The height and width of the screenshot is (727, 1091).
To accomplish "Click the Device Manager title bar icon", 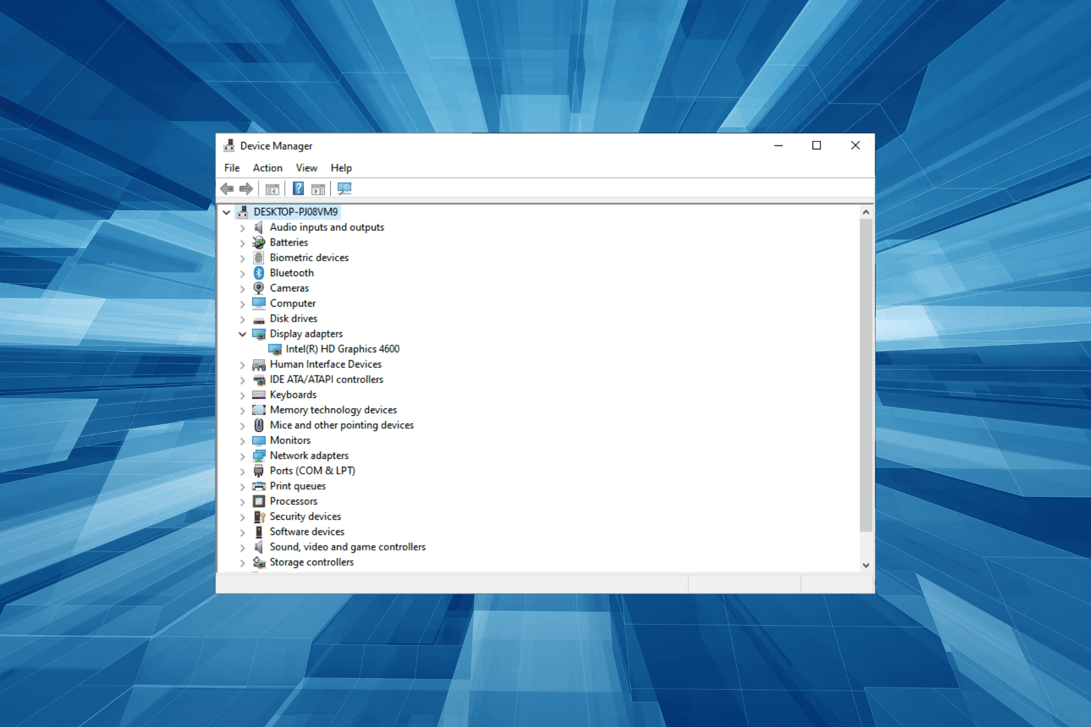I will (x=229, y=146).
